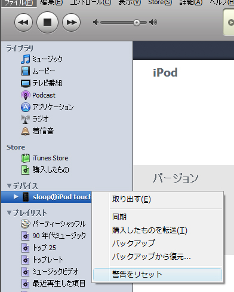The image size is (234, 292).
Task: Click the トップレート smart playlist icon
Action: coord(26,260)
